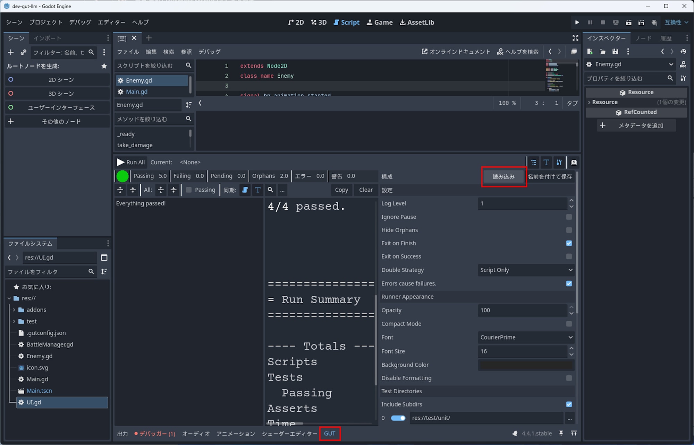
Task: Switch to the 2D workspace
Action: tap(296, 22)
